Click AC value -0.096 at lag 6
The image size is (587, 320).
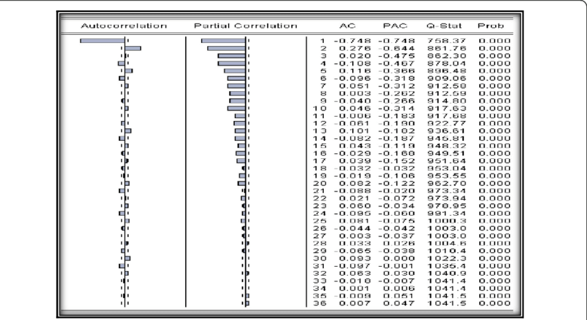click(x=352, y=78)
